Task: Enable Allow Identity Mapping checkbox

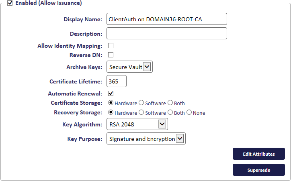Action: pyautogui.click(x=111, y=46)
